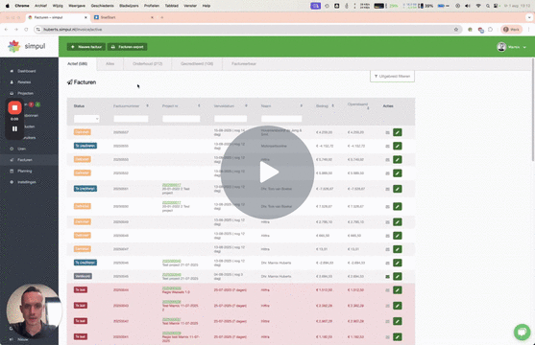Open the chat widget bubble
Screen dimensions: 535x345
pos(522,332)
